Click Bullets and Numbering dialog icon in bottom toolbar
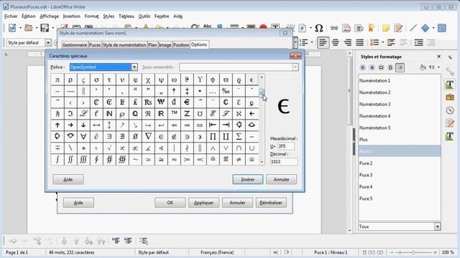This screenshot has height=258, width=460. pyautogui.click(x=144, y=241)
